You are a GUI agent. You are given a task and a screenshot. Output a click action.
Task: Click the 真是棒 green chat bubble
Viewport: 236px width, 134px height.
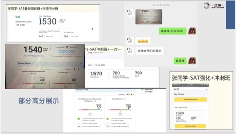coord(180,61)
